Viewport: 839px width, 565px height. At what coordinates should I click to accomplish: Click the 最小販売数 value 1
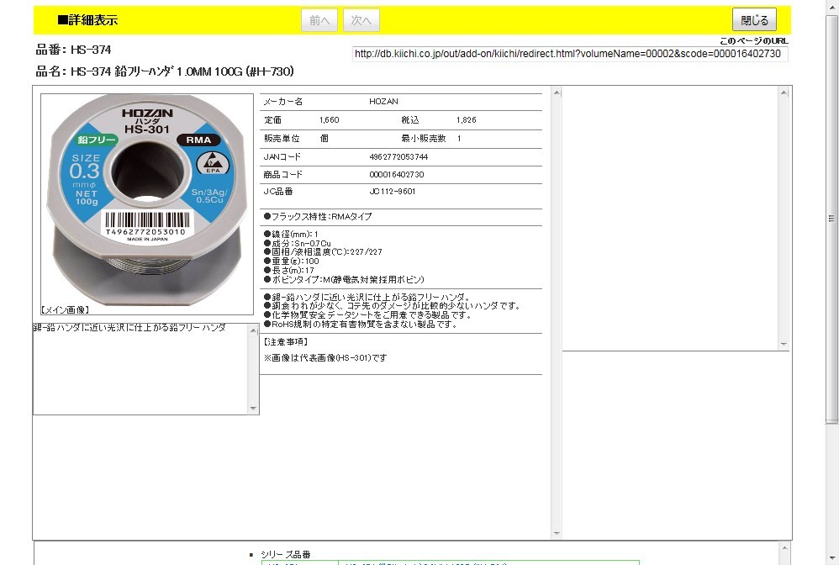click(459, 138)
